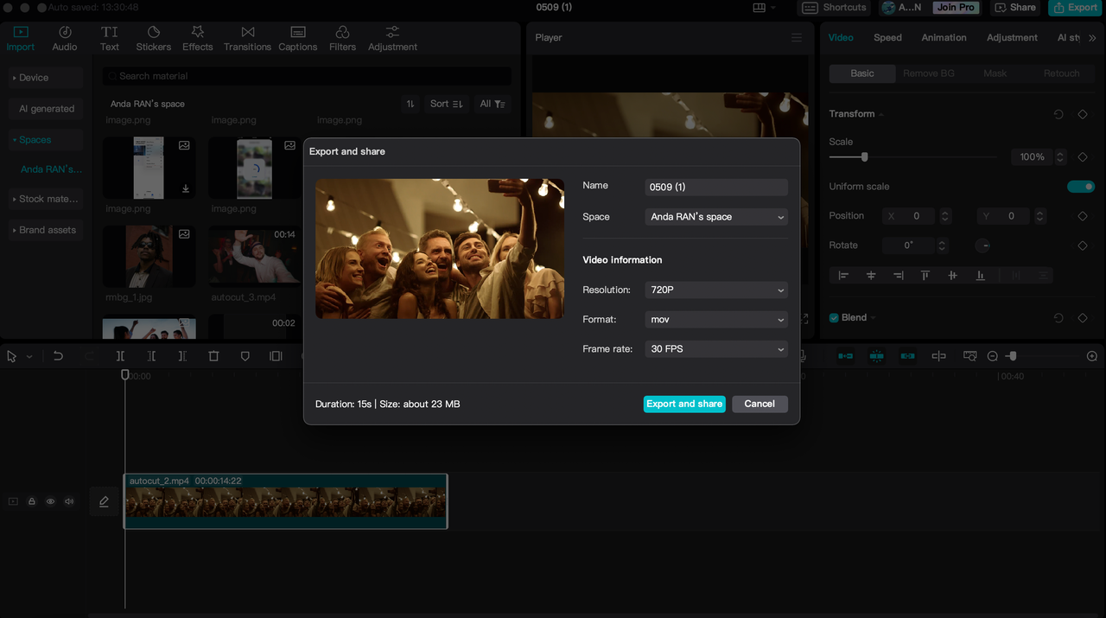Screen dimensions: 1106x618
Task: Click the timeline thumbnail preview icon
Action: (x=969, y=356)
